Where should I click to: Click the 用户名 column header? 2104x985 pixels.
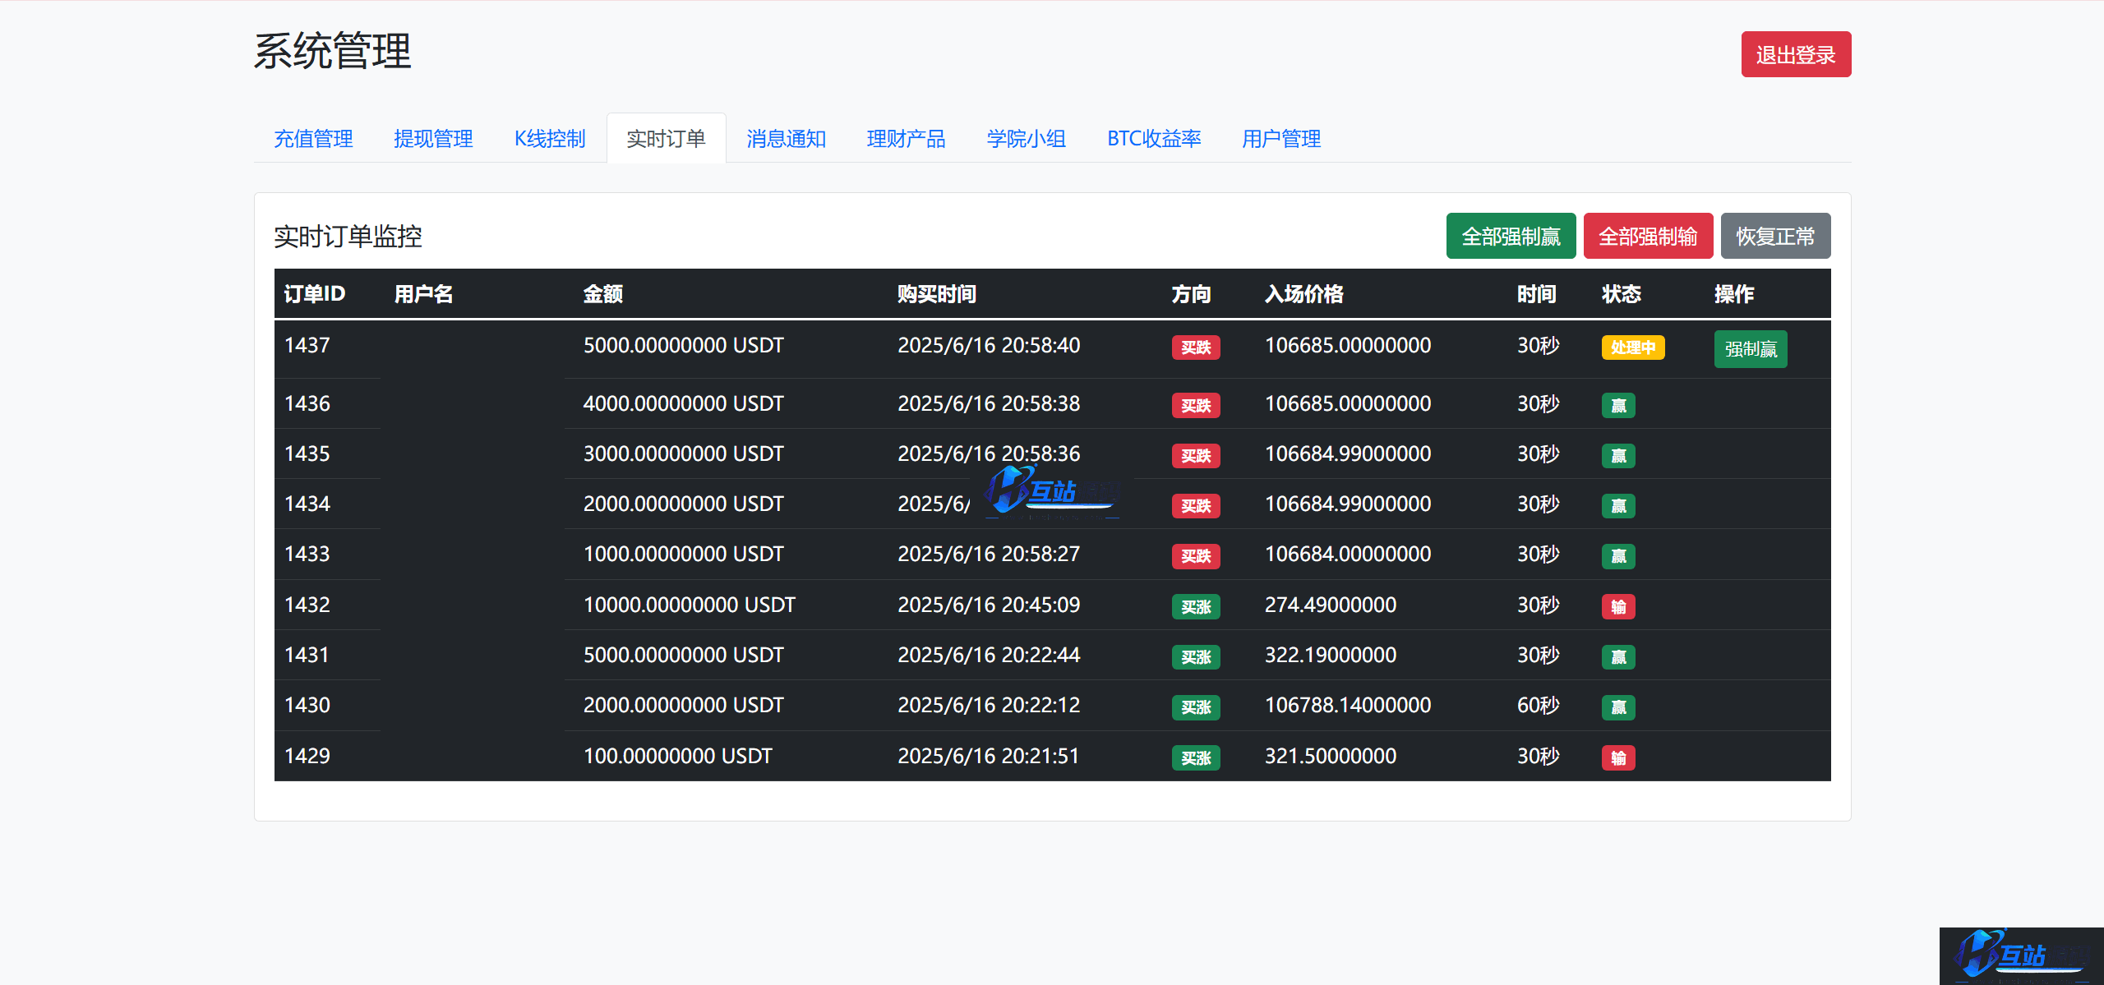[x=424, y=293]
